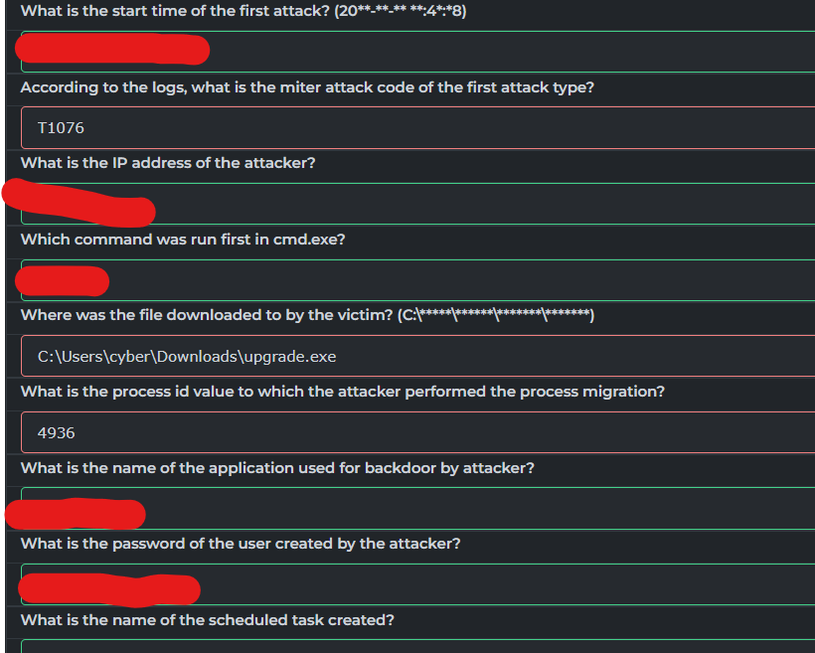Click the scheduled task name answer field
Image resolution: width=815 pixels, height=653 pixels.
tap(417, 646)
